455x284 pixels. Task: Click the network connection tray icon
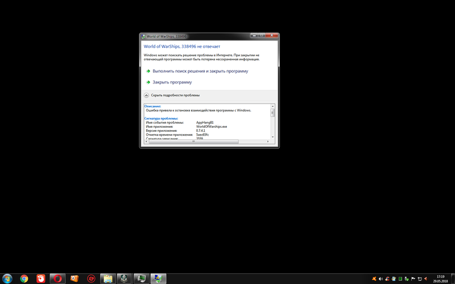tap(420, 279)
